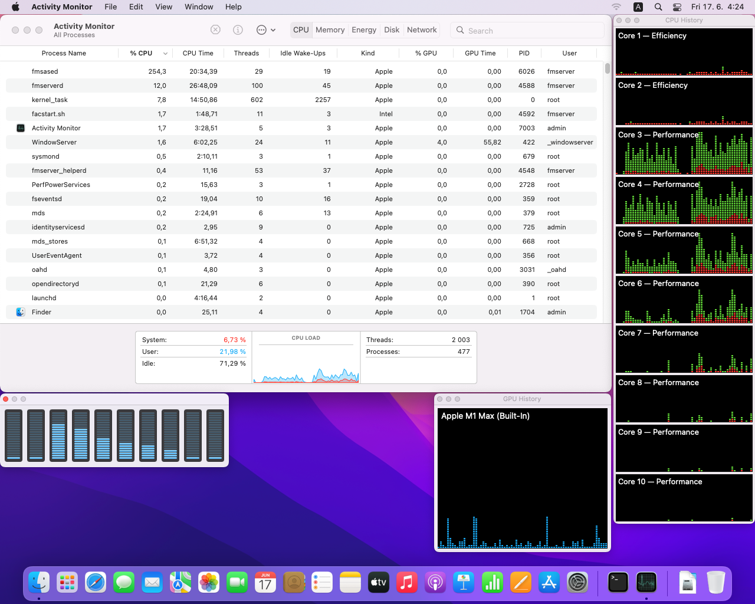This screenshot has height=604, width=755.
Task: Sort by the Kind column header
Action: 367,53
